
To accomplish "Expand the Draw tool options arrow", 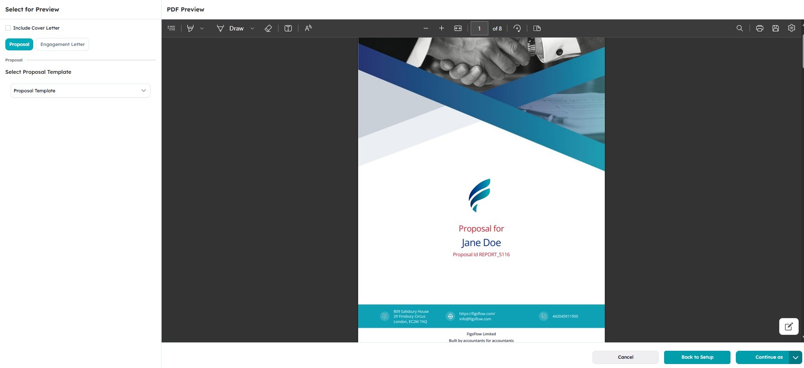I will click(252, 28).
